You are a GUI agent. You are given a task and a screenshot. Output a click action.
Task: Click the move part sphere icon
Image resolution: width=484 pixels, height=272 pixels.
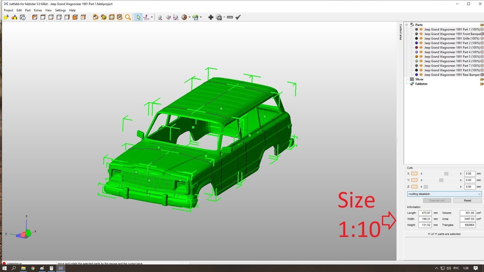[x=160, y=17]
